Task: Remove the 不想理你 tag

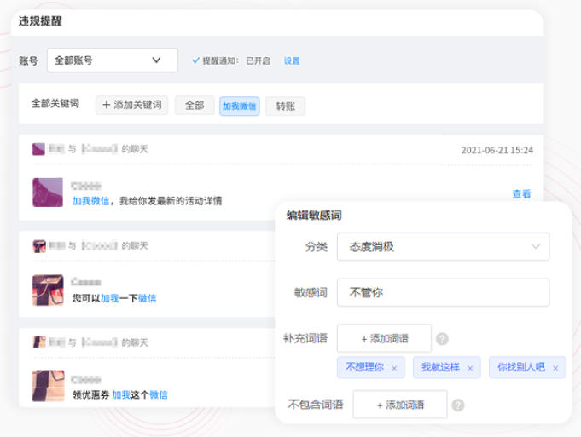Action: 394,369
